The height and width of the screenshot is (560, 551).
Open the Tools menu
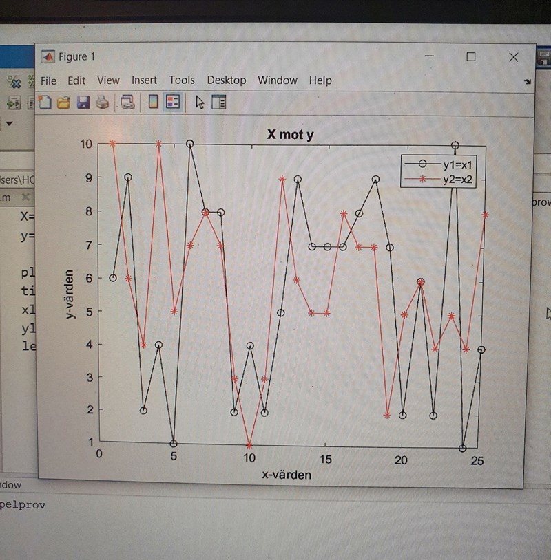point(181,80)
